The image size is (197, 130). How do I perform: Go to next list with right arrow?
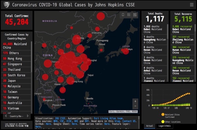28,116
